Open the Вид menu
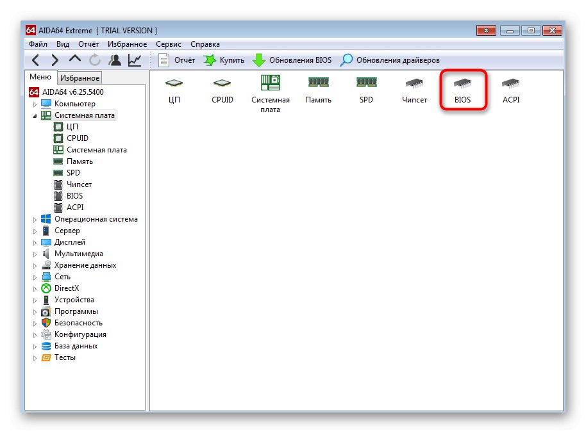 click(63, 44)
